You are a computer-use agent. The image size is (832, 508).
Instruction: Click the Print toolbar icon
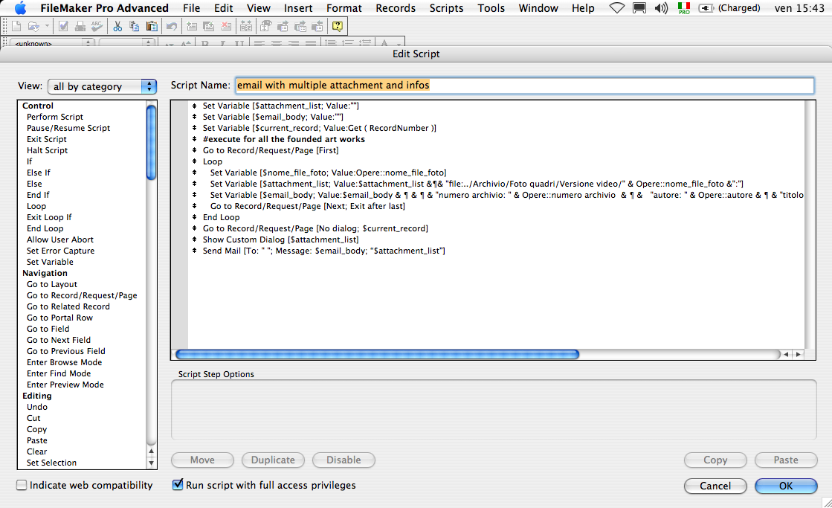[80, 26]
